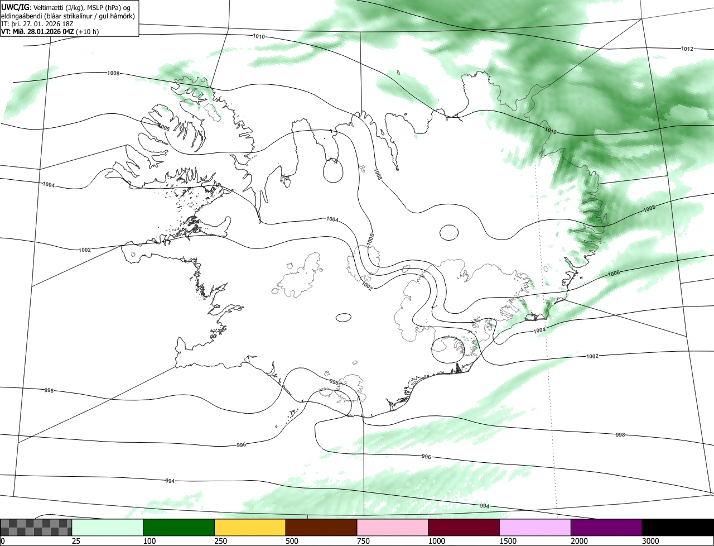Select the legend scale value 100
This screenshot has width=714, height=546.
(x=148, y=541)
